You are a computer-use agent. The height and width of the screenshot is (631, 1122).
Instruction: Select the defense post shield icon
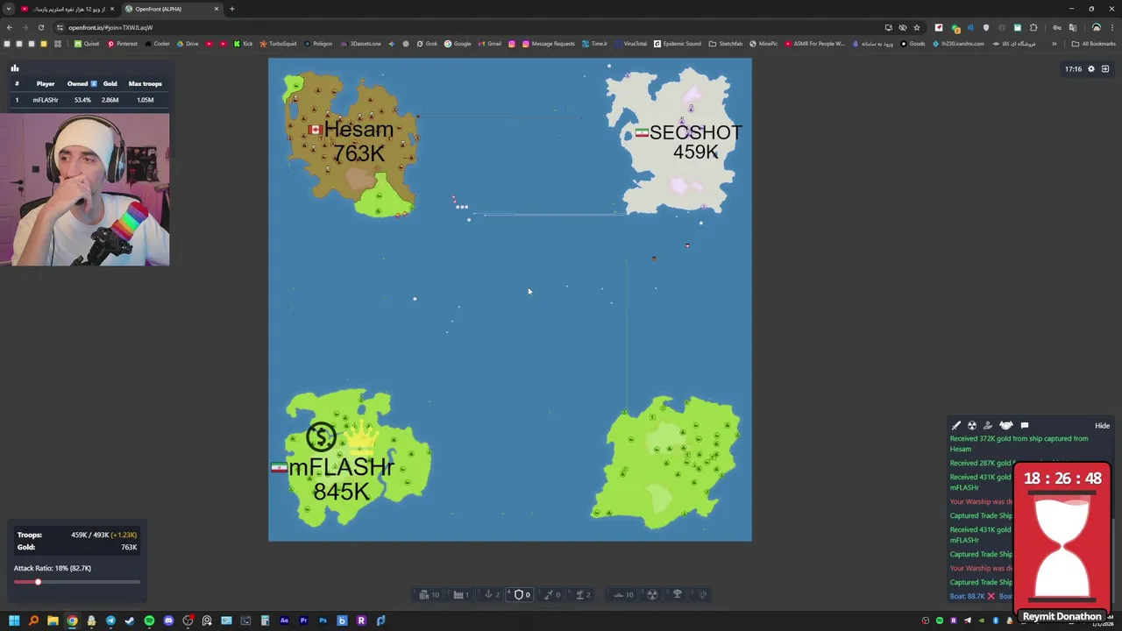pos(519,594)
